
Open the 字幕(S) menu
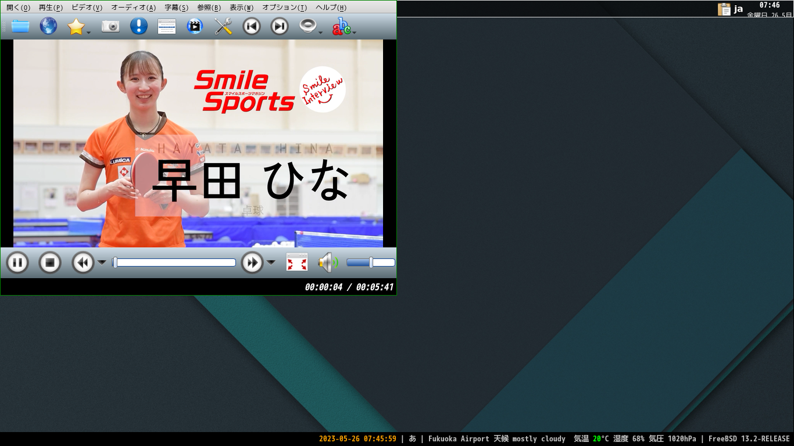click(x=176, y=8)
